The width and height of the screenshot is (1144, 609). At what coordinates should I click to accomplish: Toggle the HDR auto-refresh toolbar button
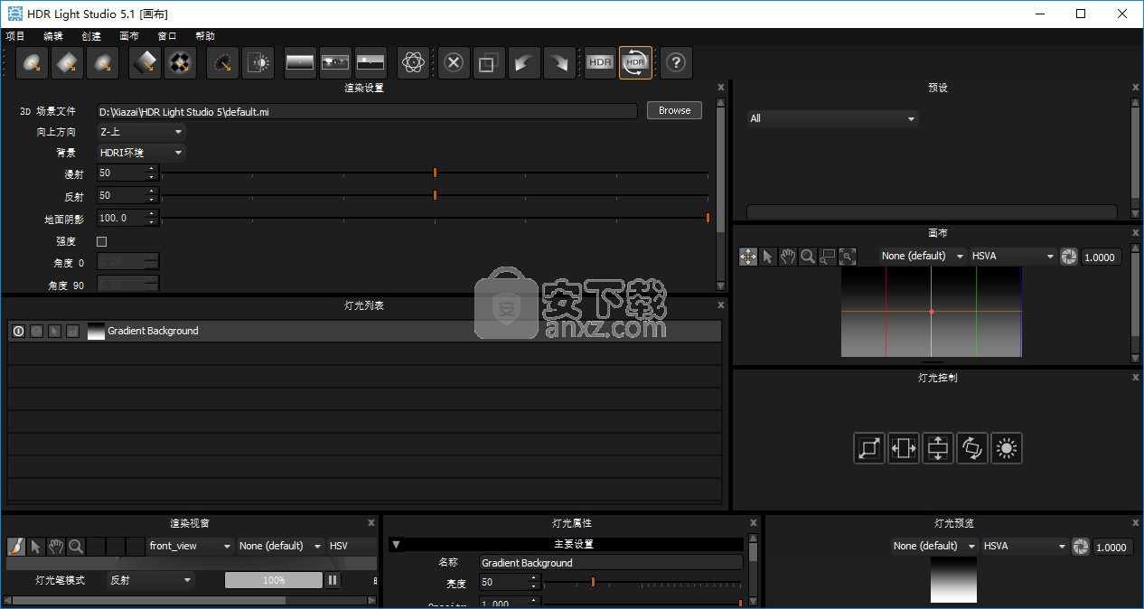coord(635,62)
